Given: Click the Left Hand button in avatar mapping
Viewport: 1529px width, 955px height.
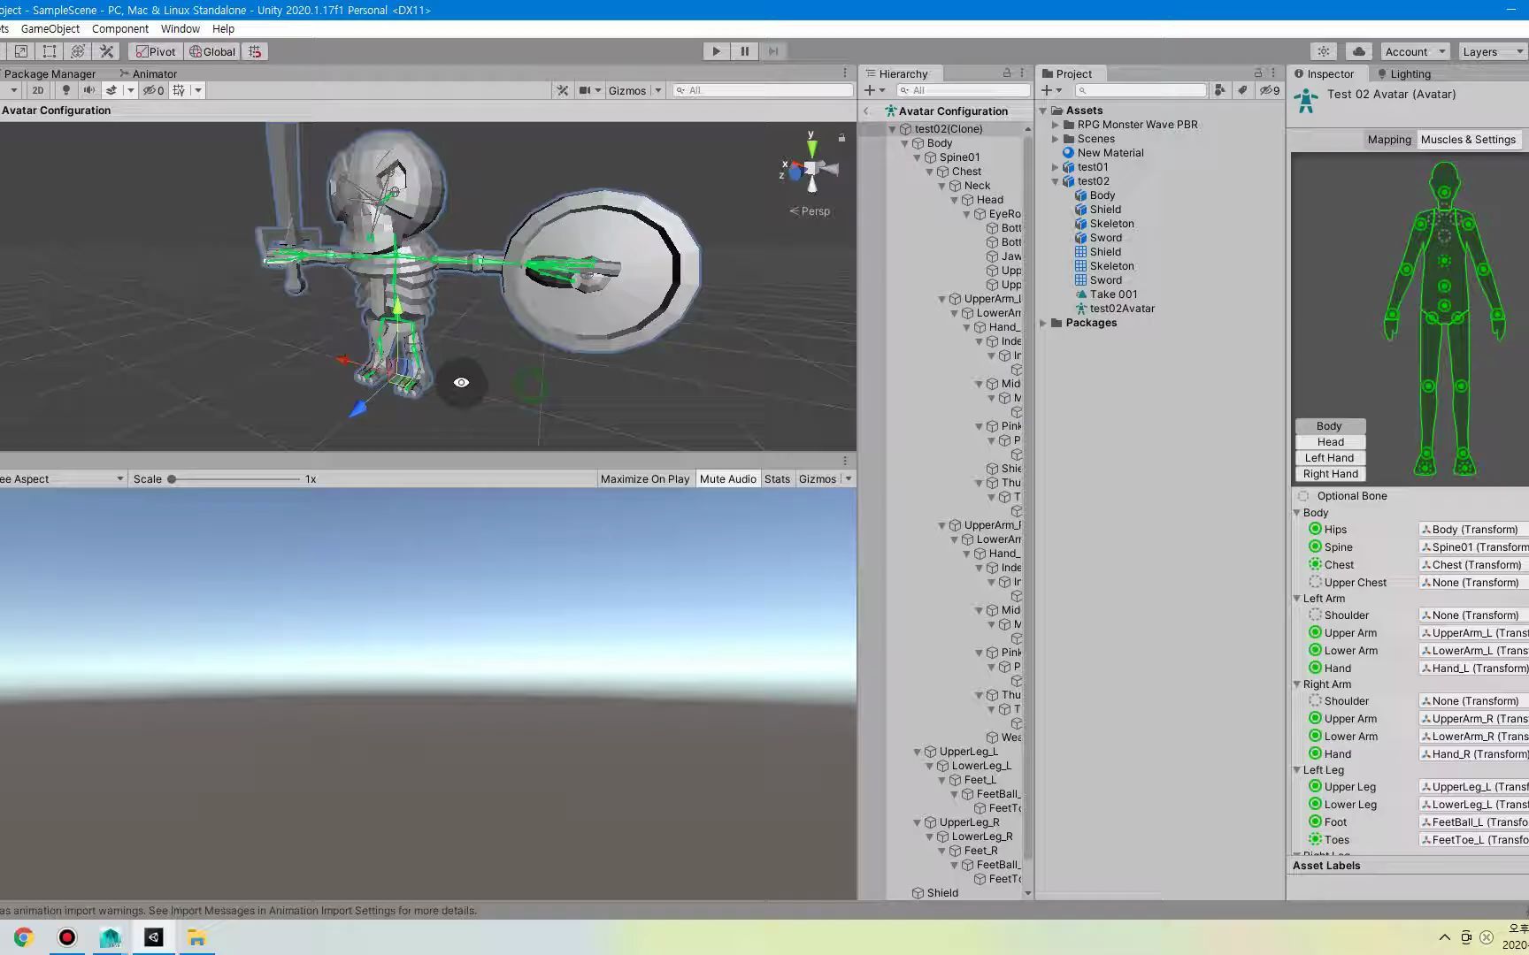Looking at the screenshot, I should (x=1329, y=457).
